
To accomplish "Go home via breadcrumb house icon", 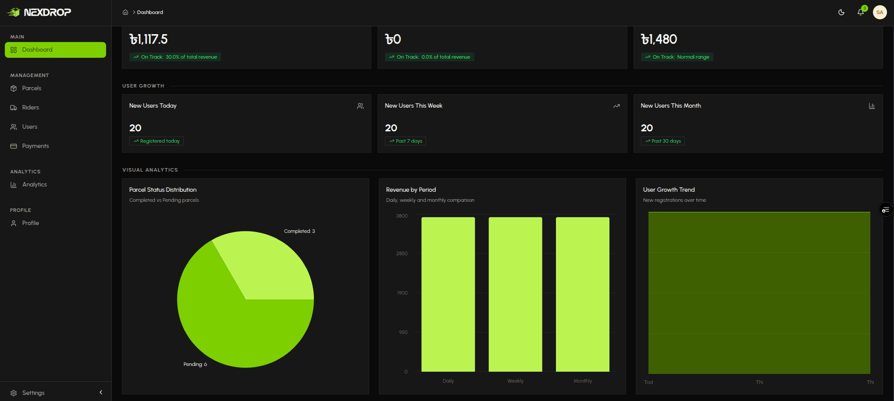I will tap(125, 12).
